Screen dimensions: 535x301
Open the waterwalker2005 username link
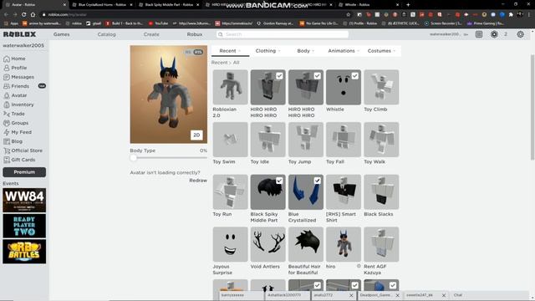23,45
